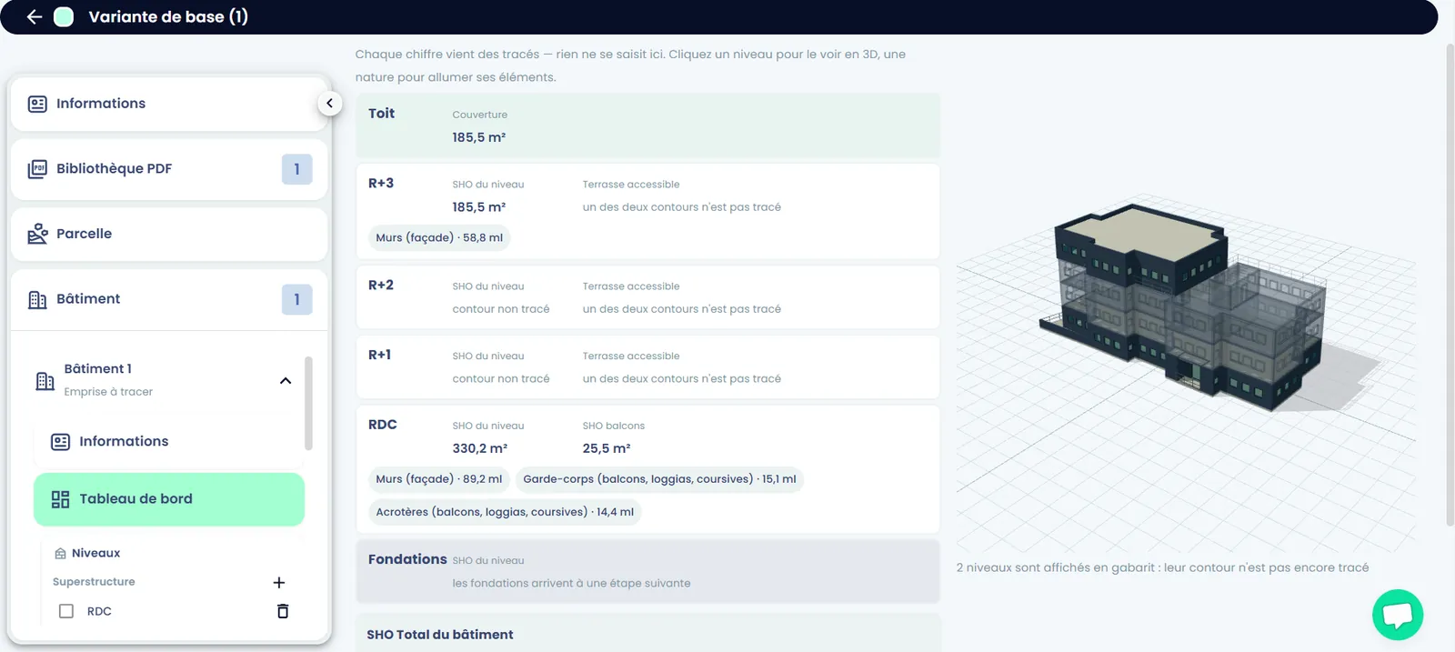Select the Tableau de bord item
Image resolution: width=1455 pixels, height=652 pixels.
tap(169, 499)
